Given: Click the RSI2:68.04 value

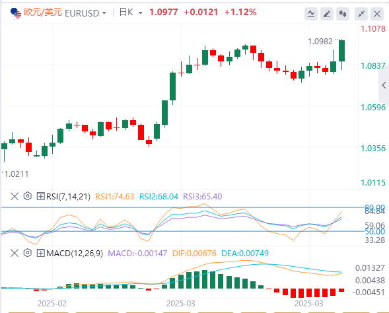Looking at the screenshot, I should click(159, 197).
